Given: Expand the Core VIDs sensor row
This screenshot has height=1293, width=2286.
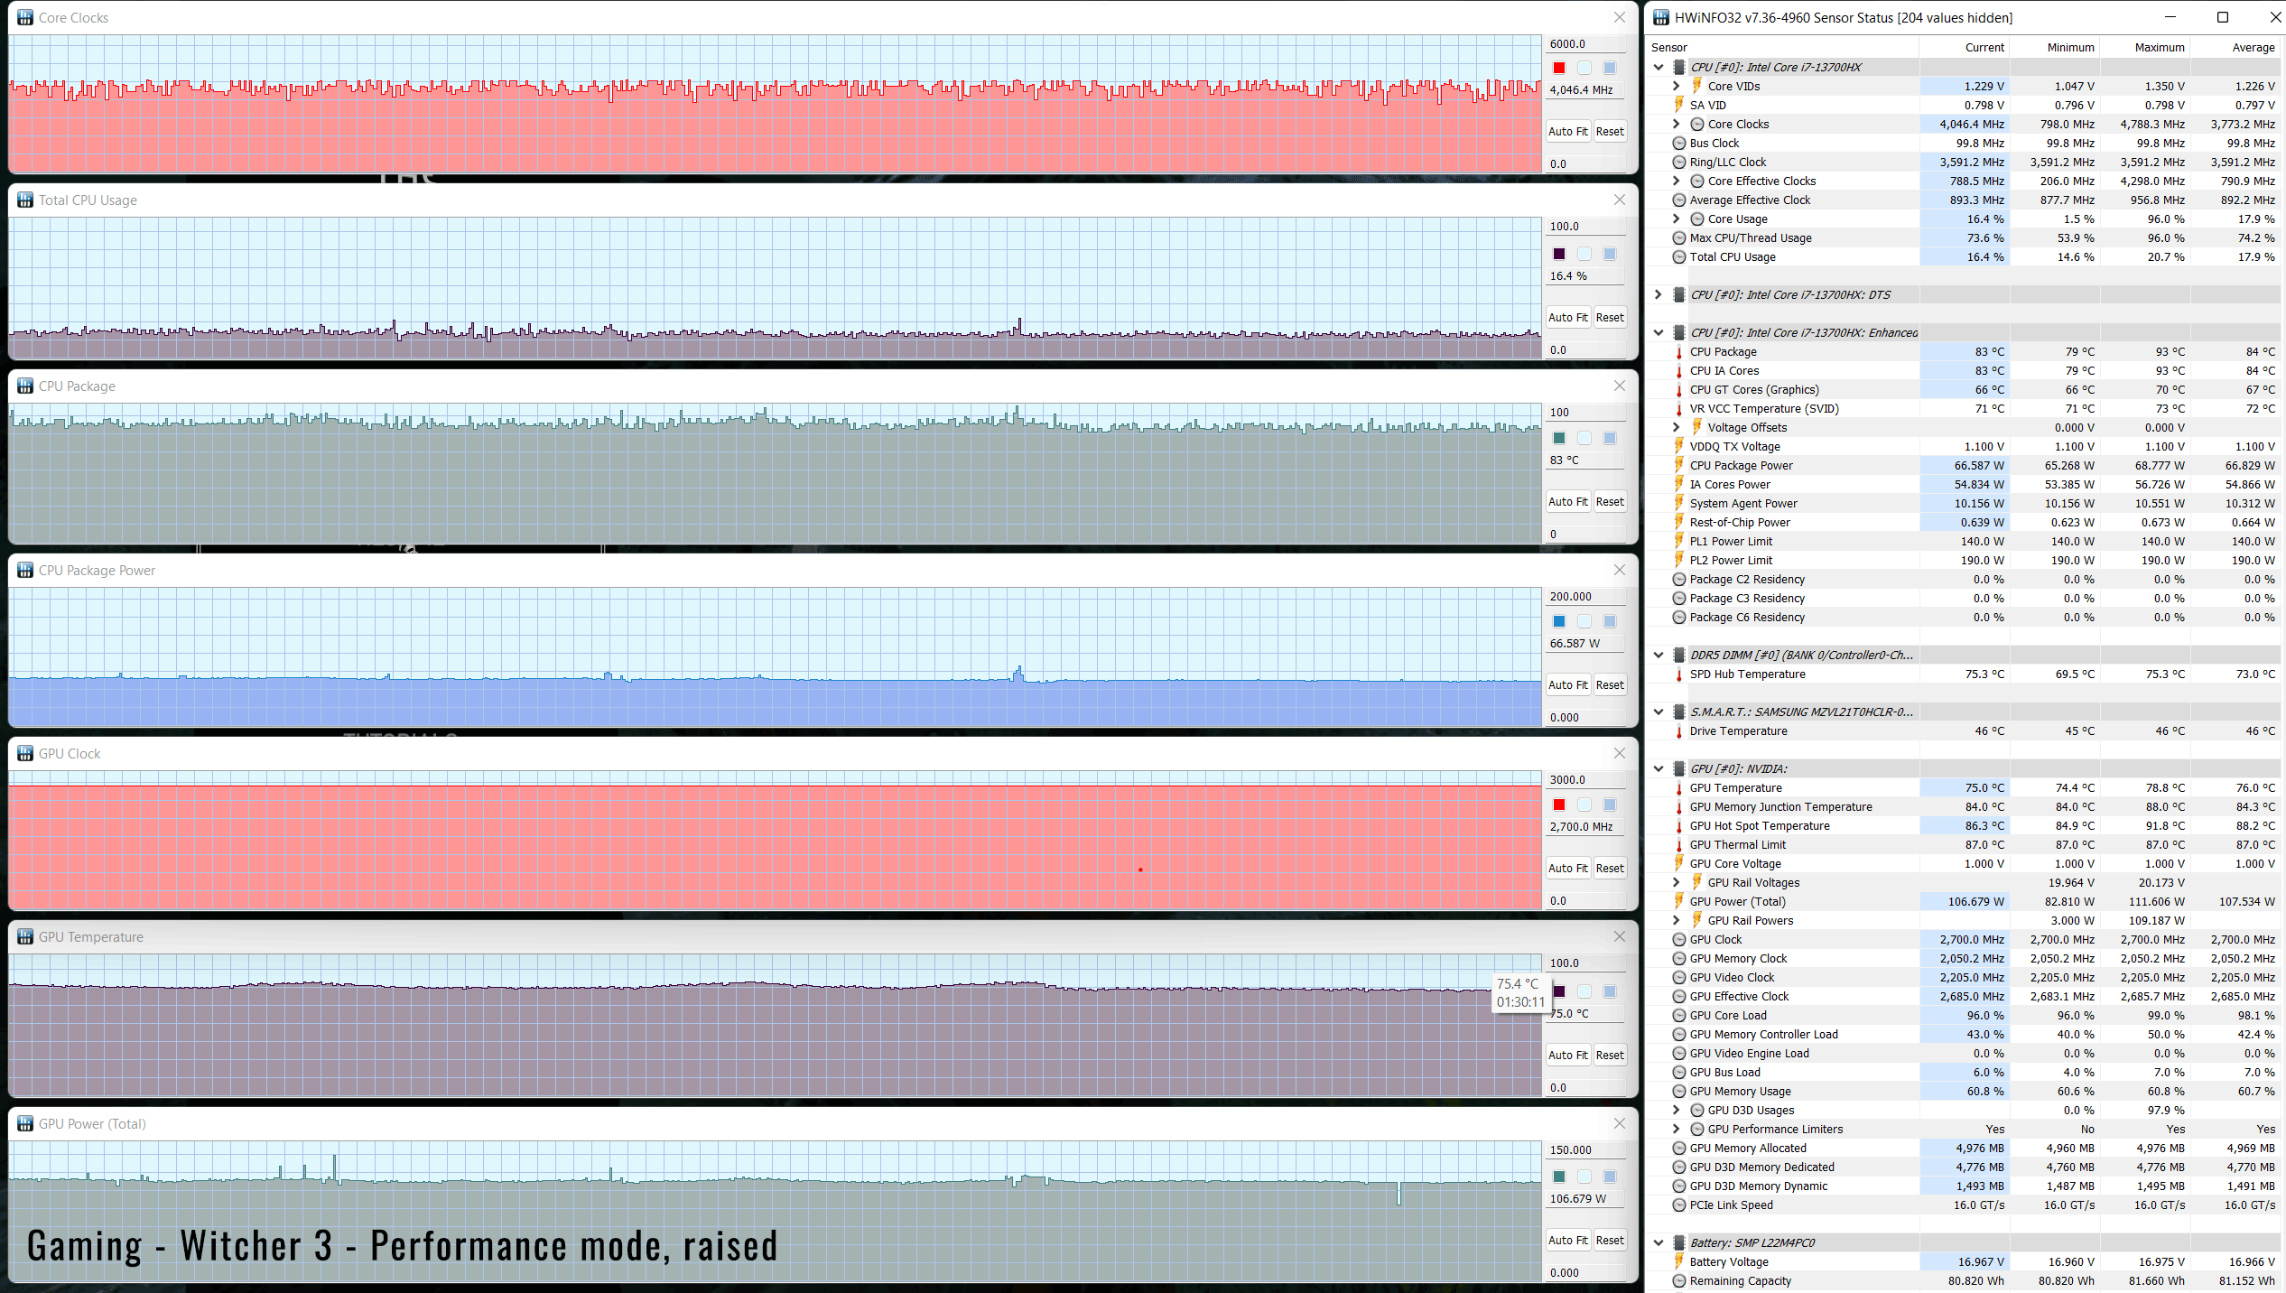Looking at the screenshot, I should [x=1677, y=86].
